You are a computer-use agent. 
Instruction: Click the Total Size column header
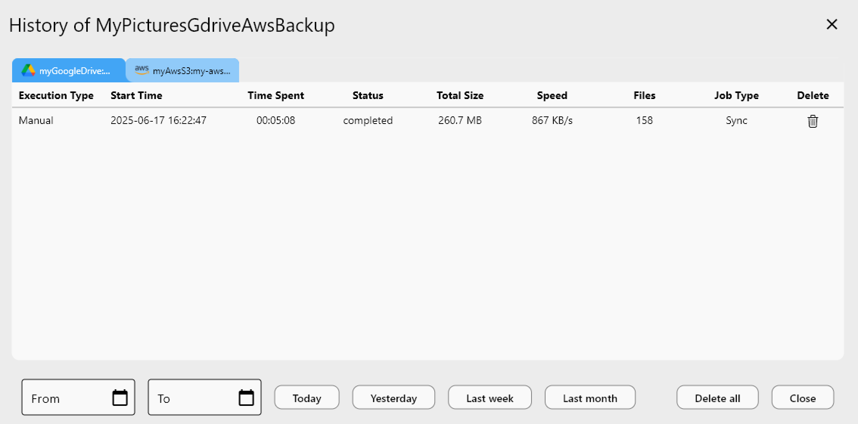pyautogui.click(x=460, y=95)
